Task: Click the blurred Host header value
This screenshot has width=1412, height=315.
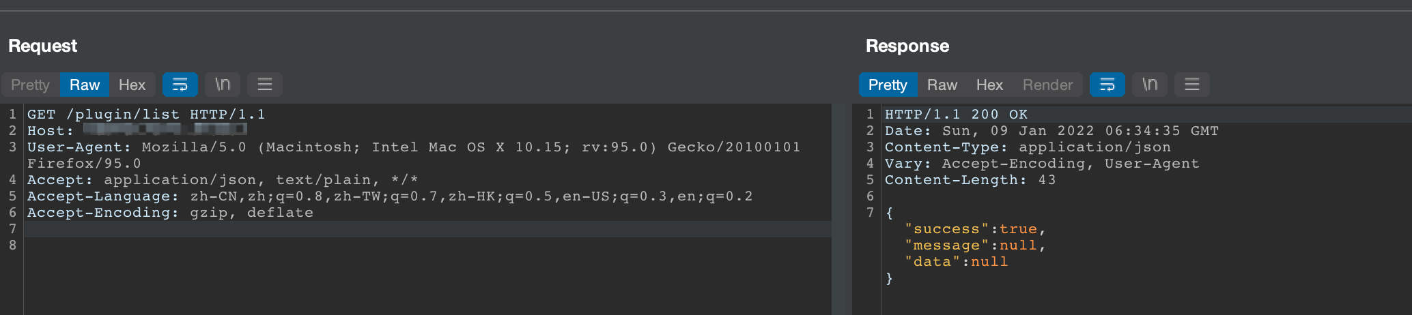Action: coord(165,130)
